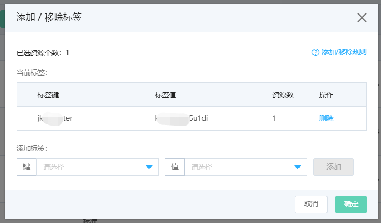This screenshot has height=223, width=381.
Task: Click the 值 prefix label box
Action: click(x=175, y=167)
